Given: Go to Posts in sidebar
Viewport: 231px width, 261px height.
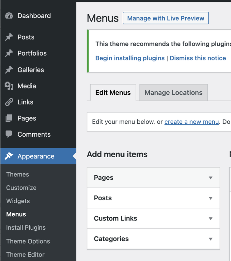Looking at the screenshot, I should click(x=26, y=37).
